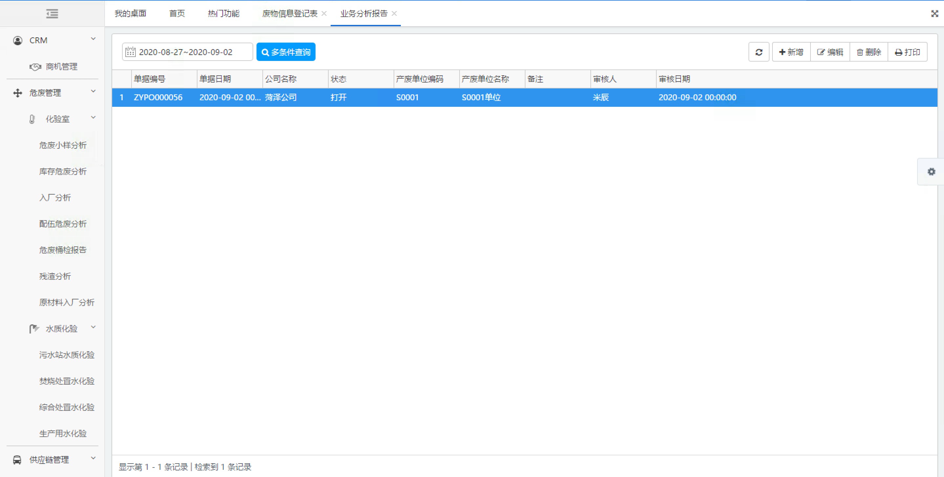Click the refresh button in toolbar
Image resolution: width=944 pixels, height=477 pixels.
(759, 52)
